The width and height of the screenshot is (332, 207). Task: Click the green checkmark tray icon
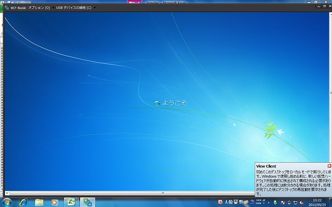(x=275, y=202)
